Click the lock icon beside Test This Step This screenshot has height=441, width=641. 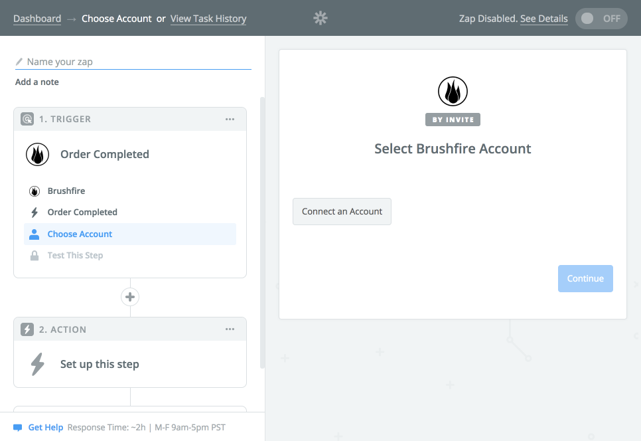point(35,256)
